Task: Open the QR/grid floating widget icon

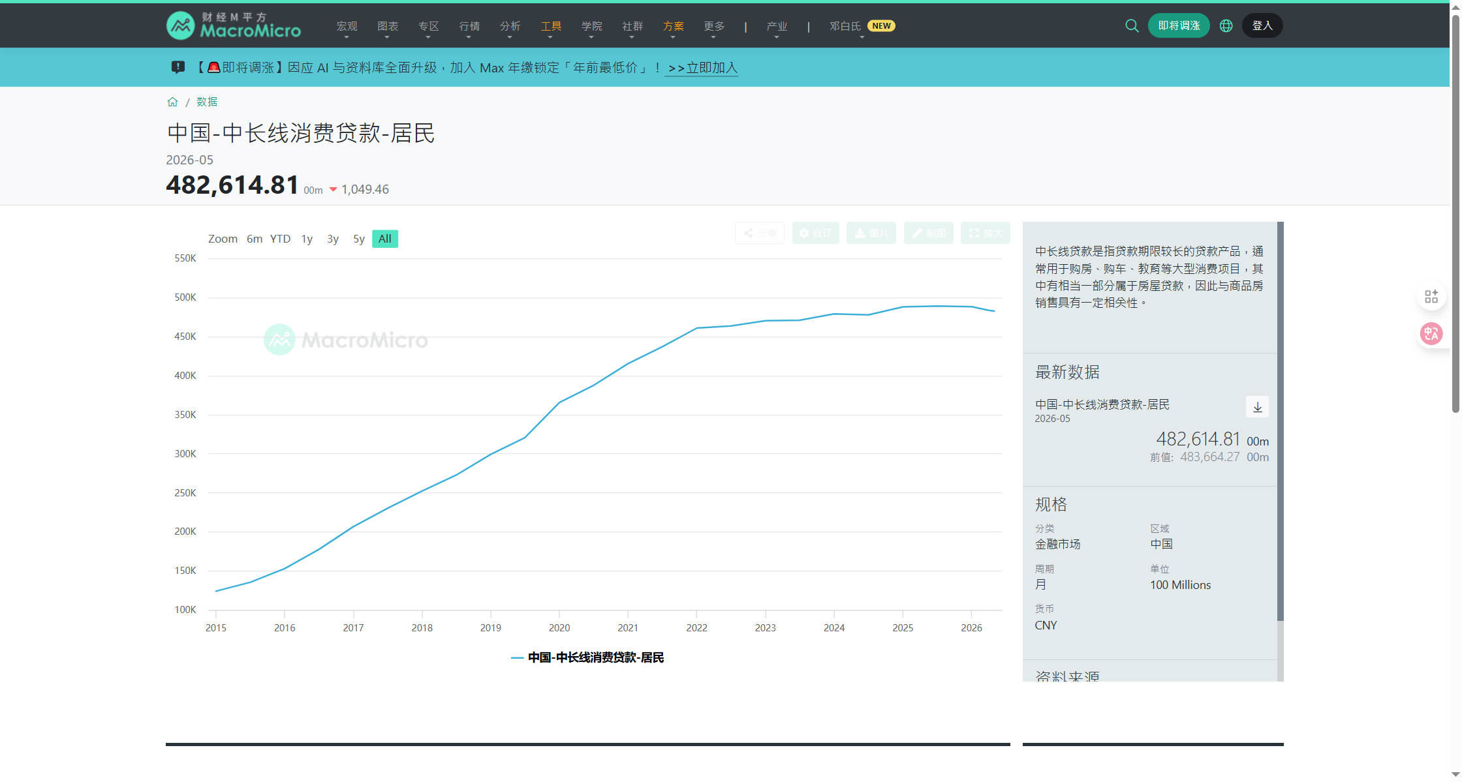Action: point(1431,297)
